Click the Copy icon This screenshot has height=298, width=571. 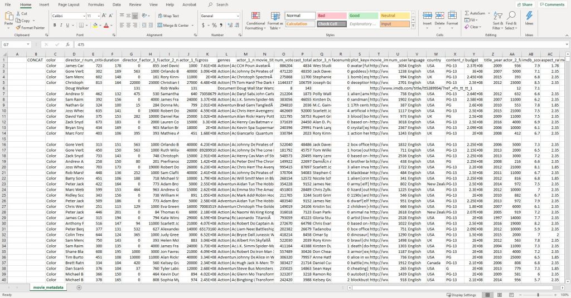click(18, 21)
